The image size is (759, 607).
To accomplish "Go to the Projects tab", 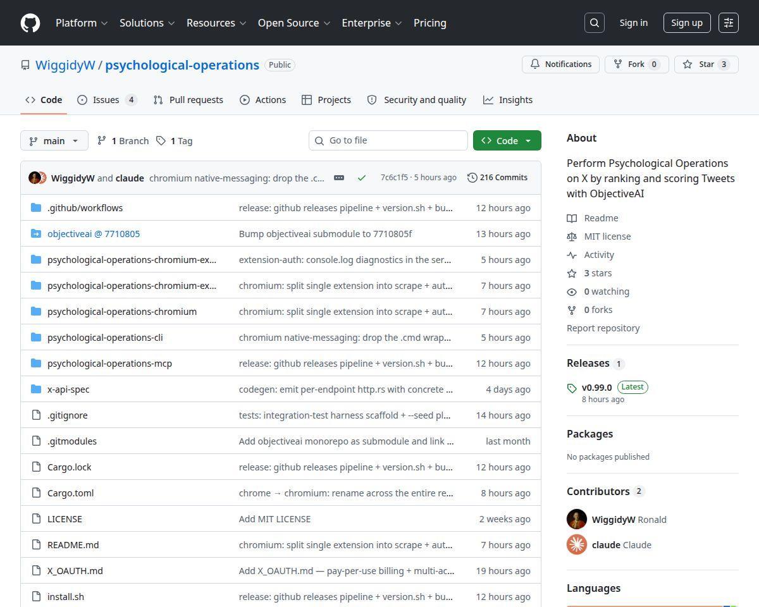I will [326, 100].
